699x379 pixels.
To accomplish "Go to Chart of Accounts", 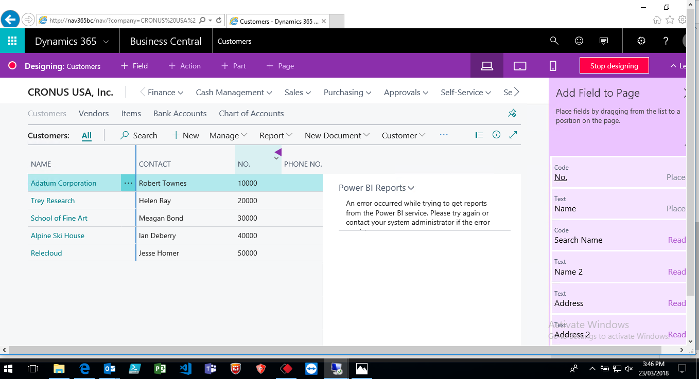I will [251, 114].
